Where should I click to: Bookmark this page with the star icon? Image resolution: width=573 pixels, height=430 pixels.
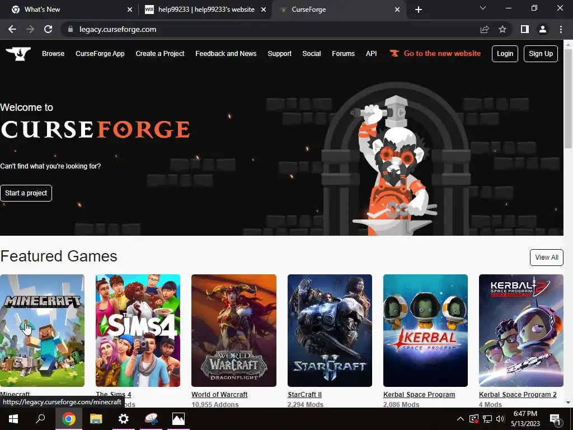[x=502, y=29]
